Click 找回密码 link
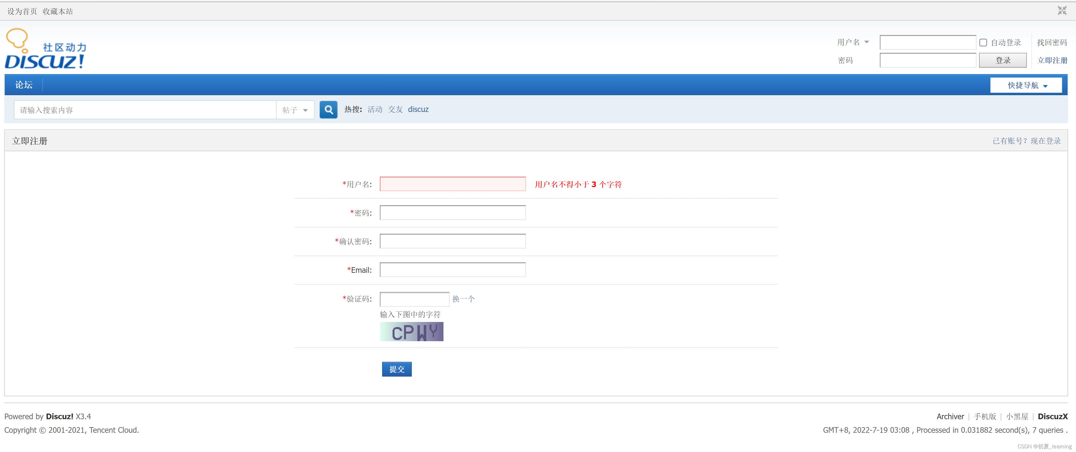Viewport: 1076px width, 452px height. [1052, 43]
